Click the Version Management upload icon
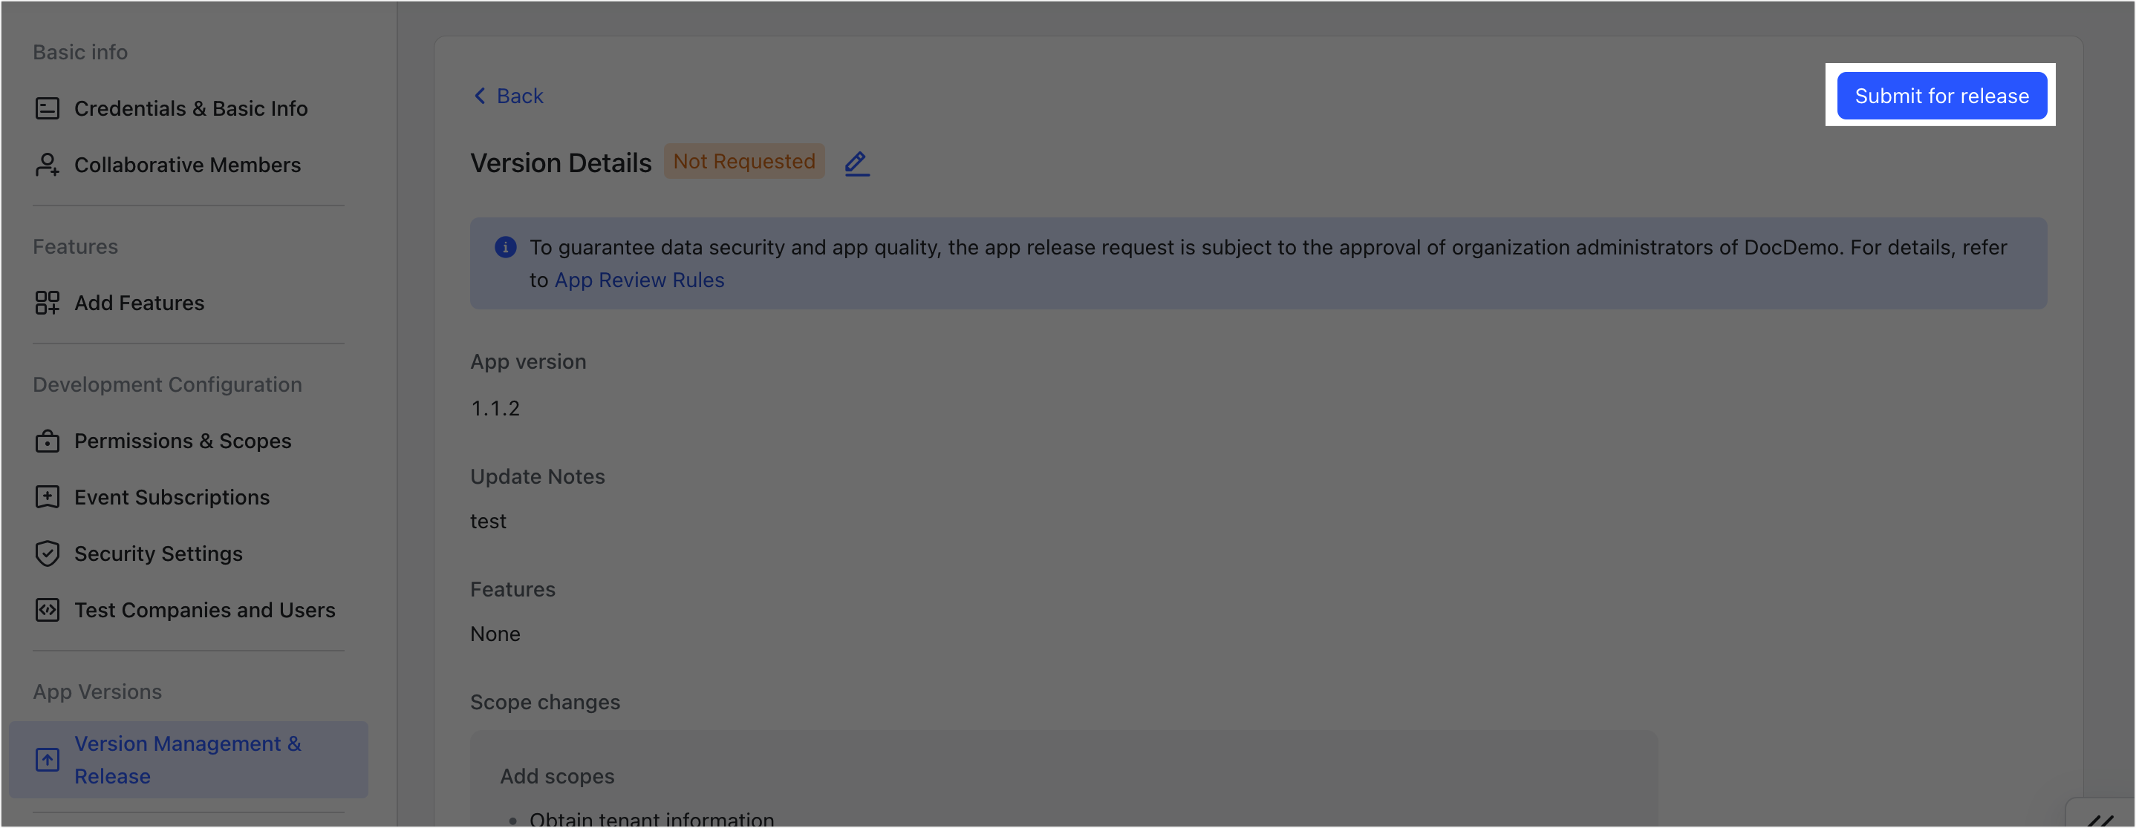The width and height of the screenshot is (2136, 828). click(48, 760)
